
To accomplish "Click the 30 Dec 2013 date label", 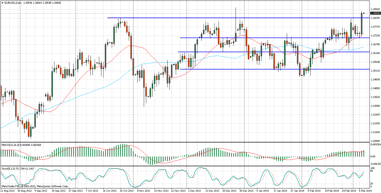I will tap(245, 191).
